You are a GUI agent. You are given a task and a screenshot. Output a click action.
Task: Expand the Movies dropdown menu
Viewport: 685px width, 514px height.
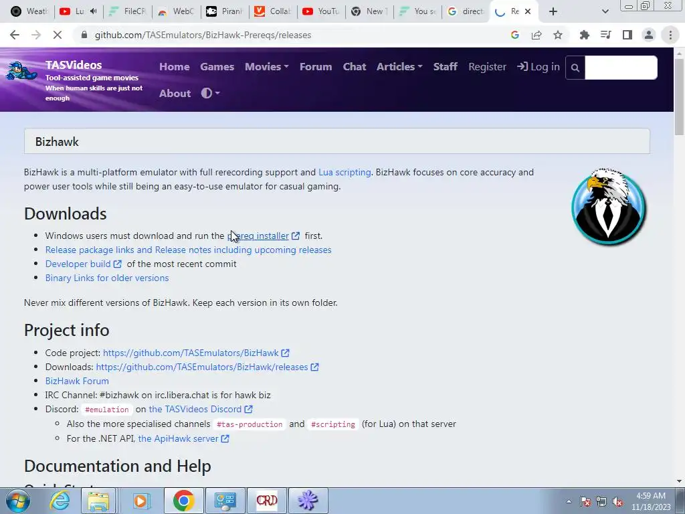(266, 67)
